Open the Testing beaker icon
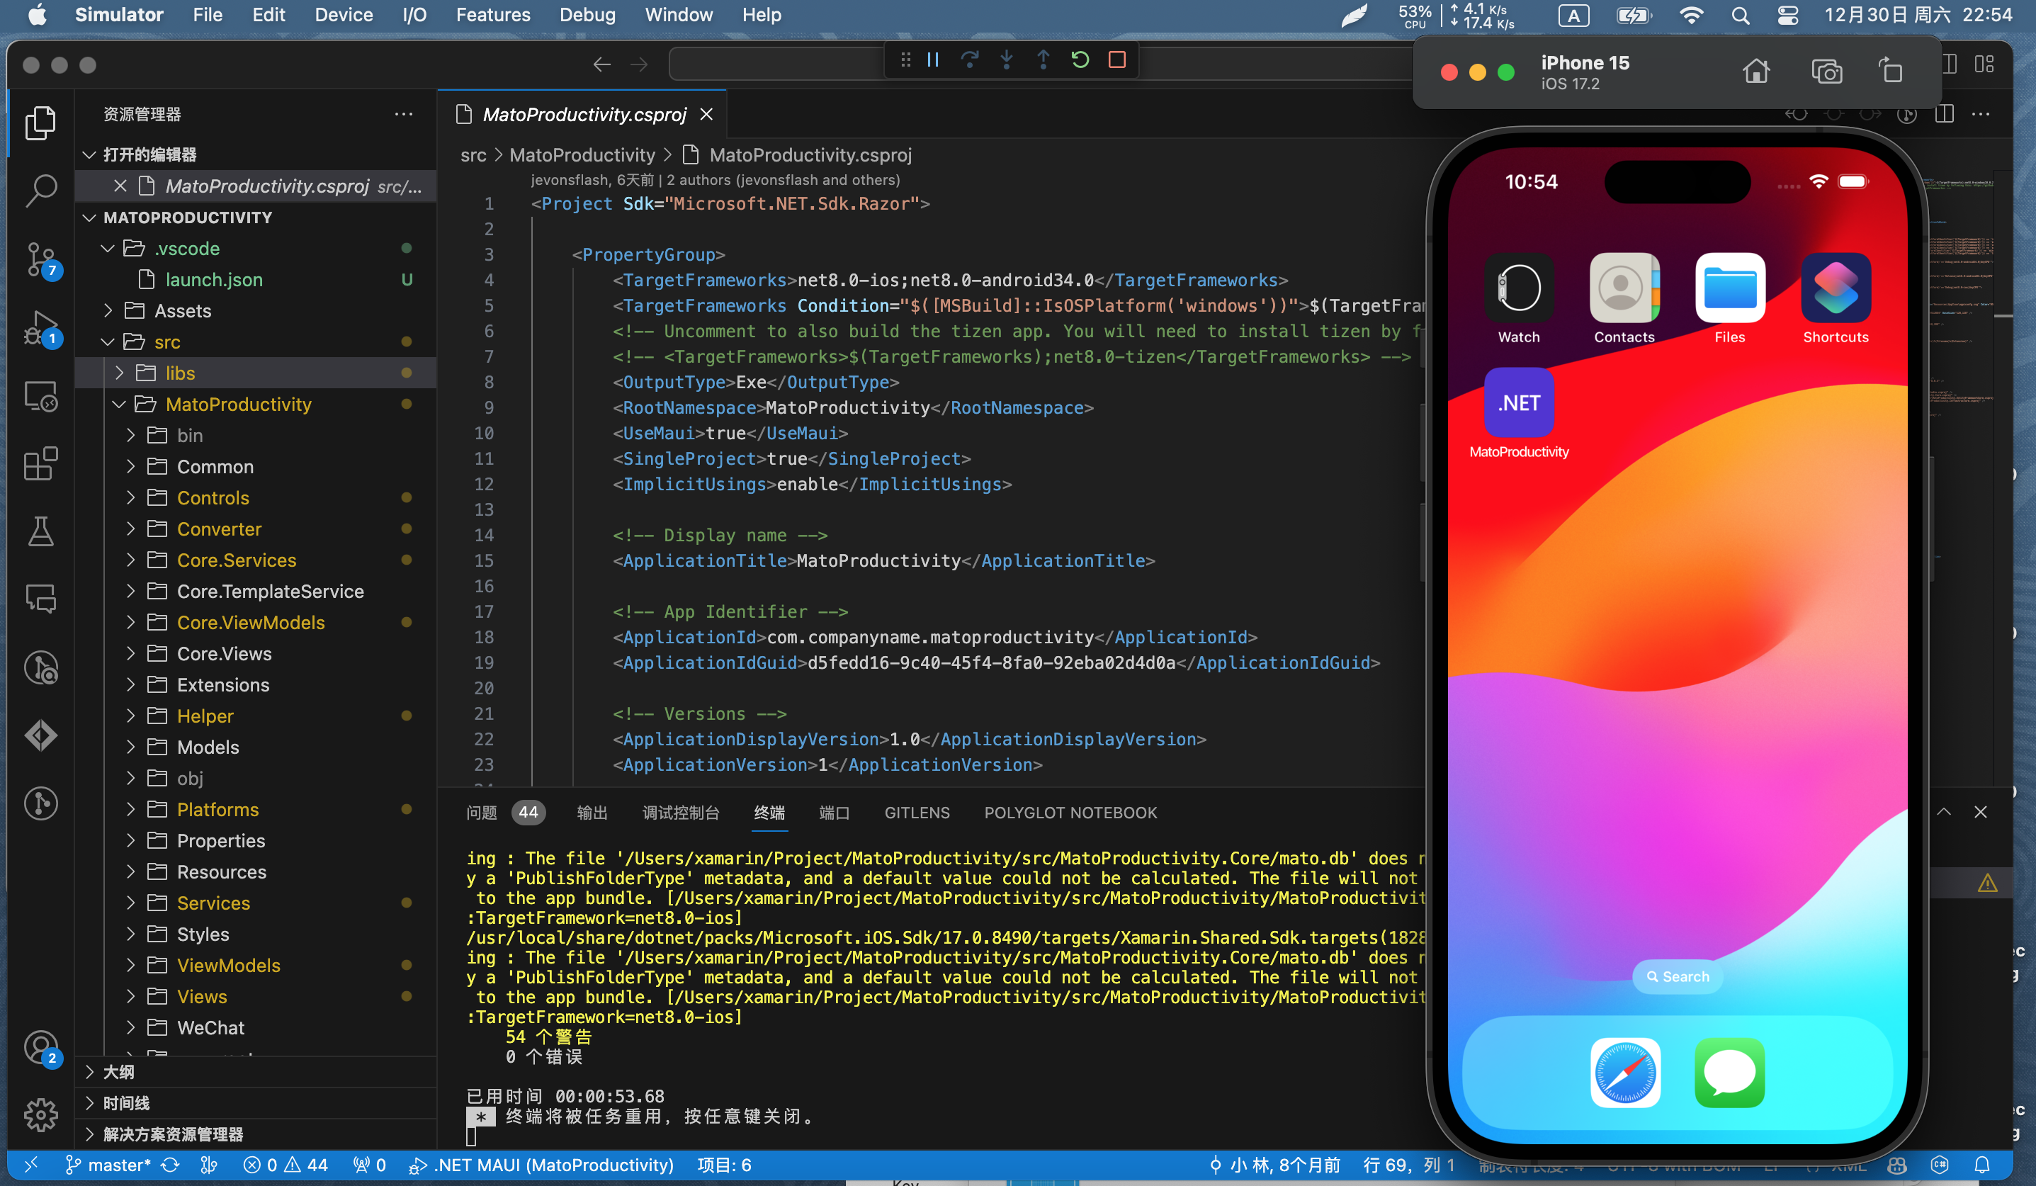The image size is (2036, 1186). tap(40, 531)
